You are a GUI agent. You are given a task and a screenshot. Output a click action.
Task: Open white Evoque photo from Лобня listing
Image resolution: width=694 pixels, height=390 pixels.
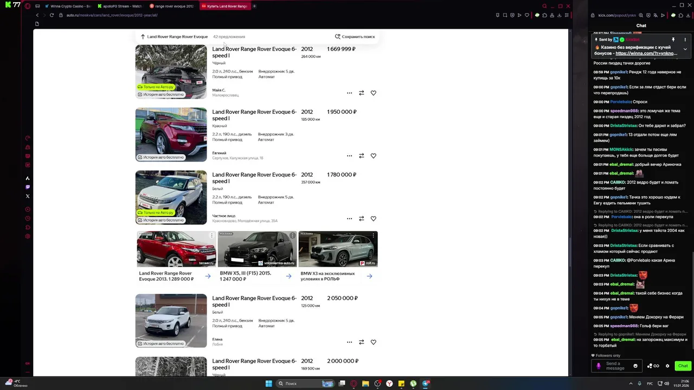point(171,321)
